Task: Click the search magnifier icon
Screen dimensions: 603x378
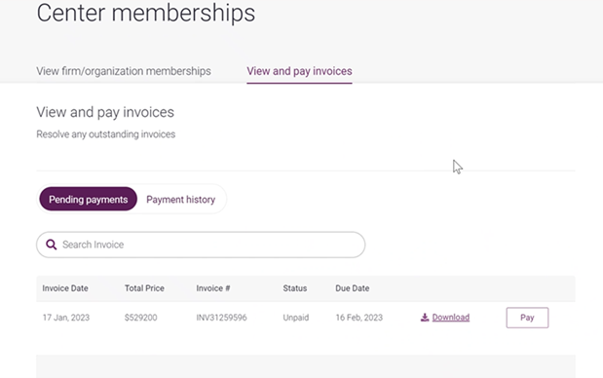Action: tap(52, 245)
